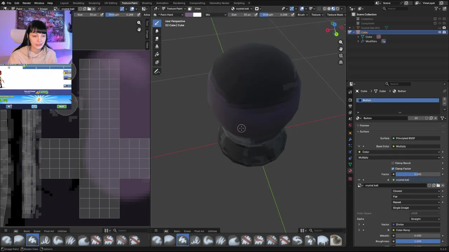Select the Draw brush tool in viewport toolbar

click(x=157, y=23)
